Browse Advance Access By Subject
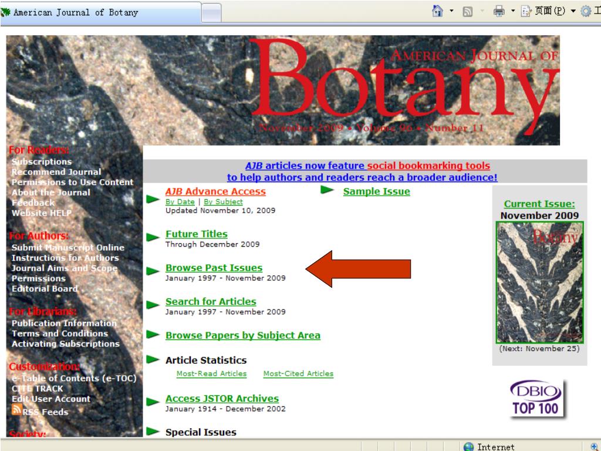 point(223,202)
